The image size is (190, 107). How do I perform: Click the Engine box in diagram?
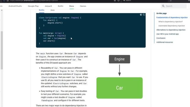coord(119,59)
